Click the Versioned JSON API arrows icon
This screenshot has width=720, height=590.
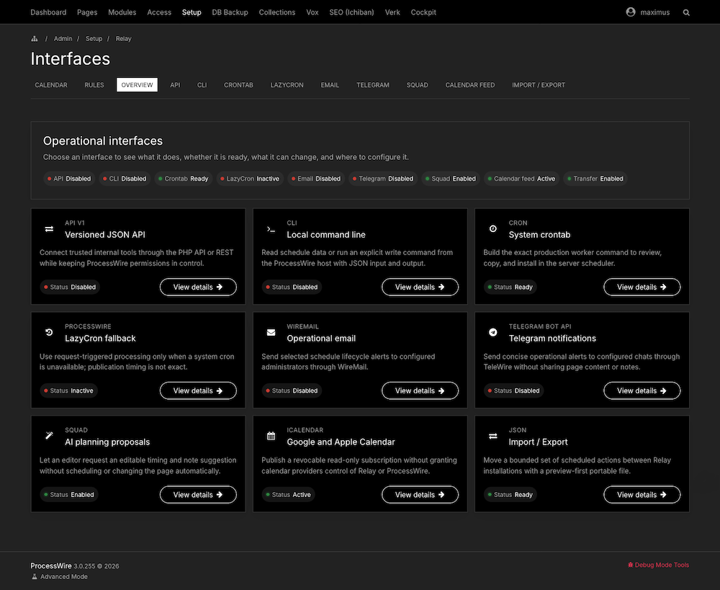tap(49, 229)
